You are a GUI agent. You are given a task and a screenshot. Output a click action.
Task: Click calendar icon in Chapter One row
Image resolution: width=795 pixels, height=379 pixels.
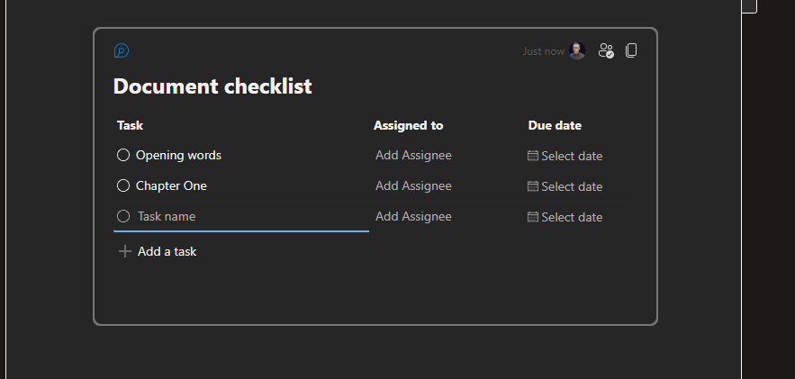click(533, 186)
